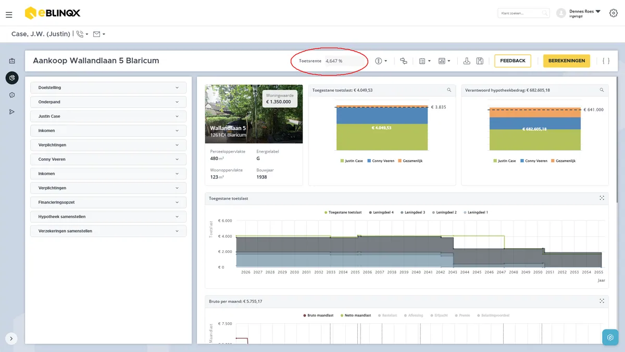
Task: Open the info circle dropdown in toolbar
Action: point(381,61)
